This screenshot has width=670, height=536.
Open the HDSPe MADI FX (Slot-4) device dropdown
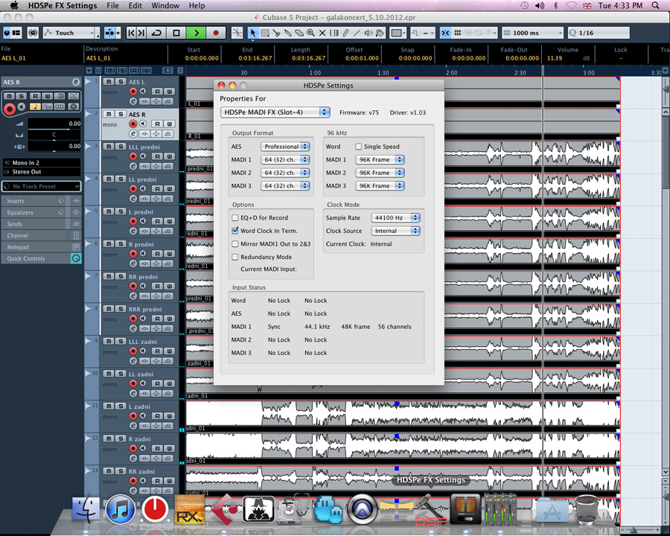tap(275, 112)
